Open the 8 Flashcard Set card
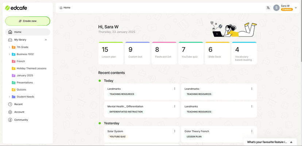 (x=164, y=53)
